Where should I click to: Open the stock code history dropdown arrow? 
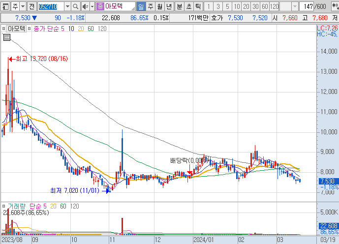(x=67, y=6)
